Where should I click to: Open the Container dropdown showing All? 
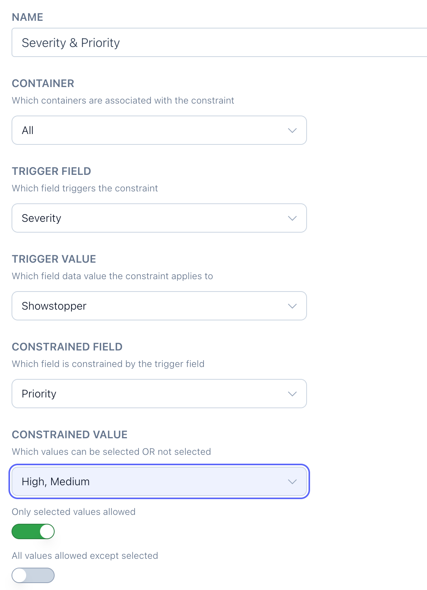point(154,131)
